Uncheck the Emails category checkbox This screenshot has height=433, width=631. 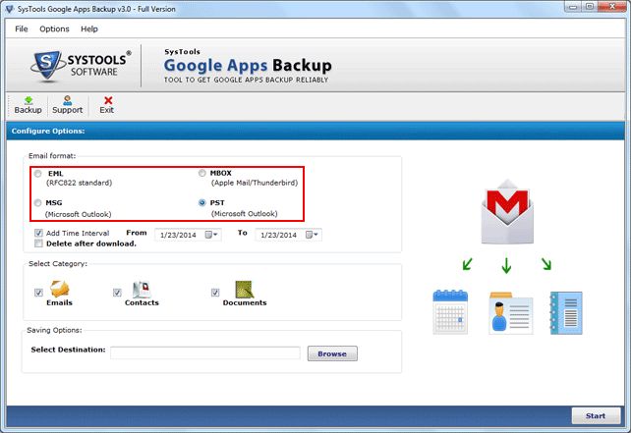(38, 293)
